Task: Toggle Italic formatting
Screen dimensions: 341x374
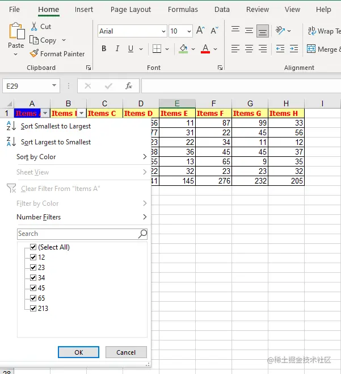Action: point(117,49)
